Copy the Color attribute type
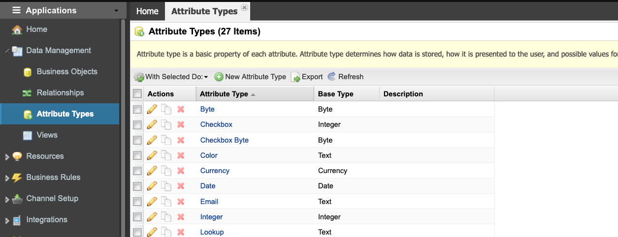 pos(166,155)
